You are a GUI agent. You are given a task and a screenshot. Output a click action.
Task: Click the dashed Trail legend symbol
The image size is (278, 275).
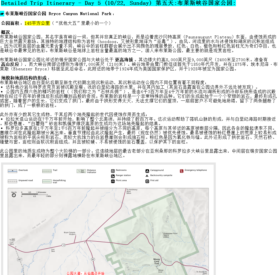point(47,171)
